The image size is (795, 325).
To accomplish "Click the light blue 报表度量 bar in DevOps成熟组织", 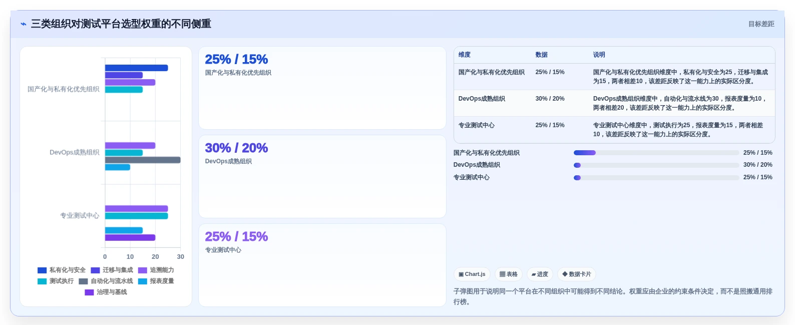I will [118, 167].
